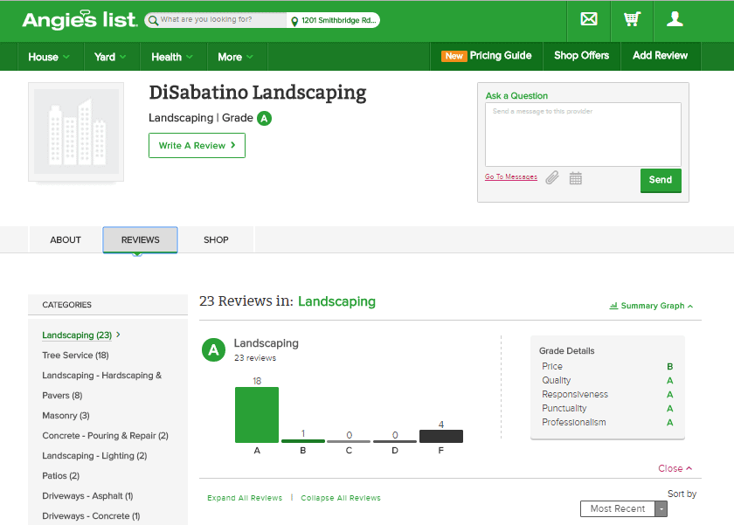Click the grade A badge beside Landscaping title
The height and width of the screenshot is (525, 734).
click(264, 119)
